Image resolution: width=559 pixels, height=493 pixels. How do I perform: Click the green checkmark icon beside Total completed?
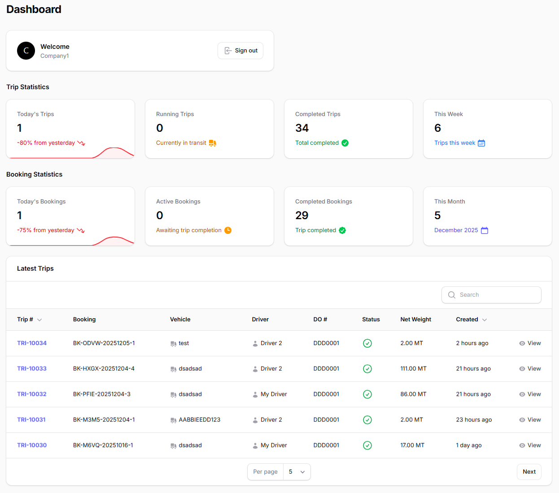click(x=345, y=143)
